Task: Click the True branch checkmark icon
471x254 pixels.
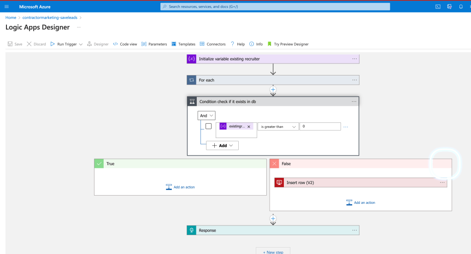Action: (x=99, y=164)
